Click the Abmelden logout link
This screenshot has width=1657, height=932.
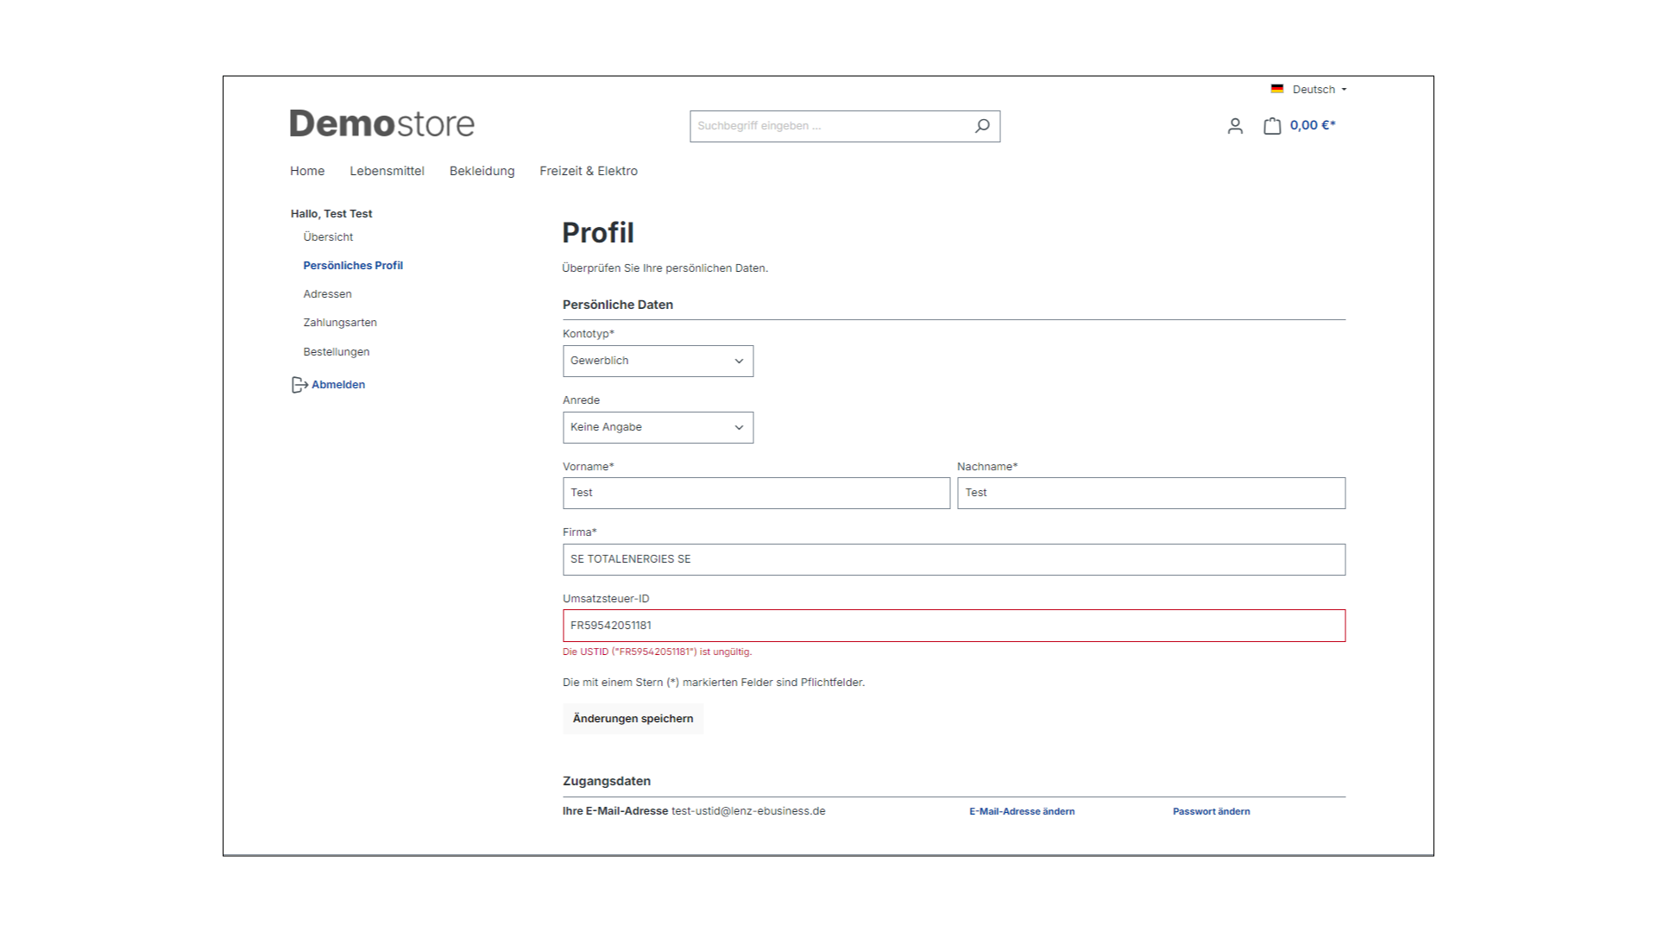click(x=338, y=385)
